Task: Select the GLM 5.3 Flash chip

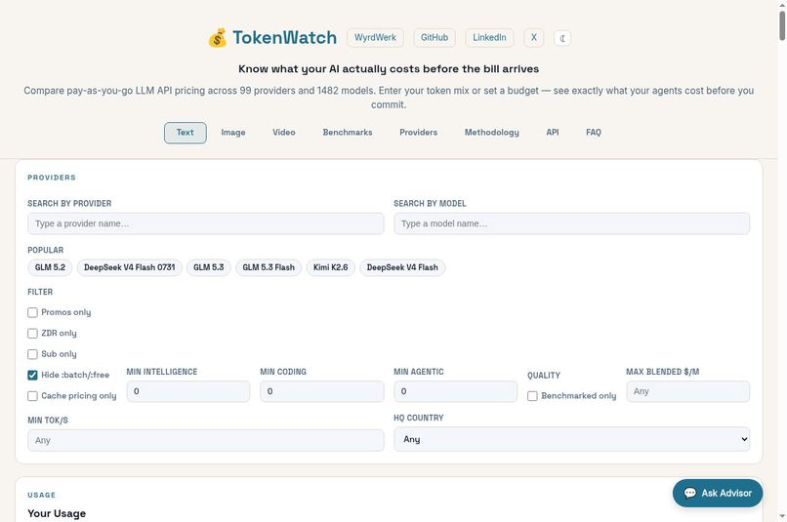Action: 269,267
